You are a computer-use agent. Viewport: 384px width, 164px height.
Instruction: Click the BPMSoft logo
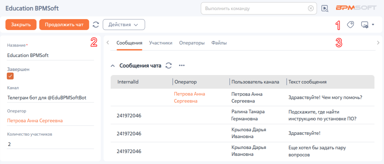click(x=356, y=8)
